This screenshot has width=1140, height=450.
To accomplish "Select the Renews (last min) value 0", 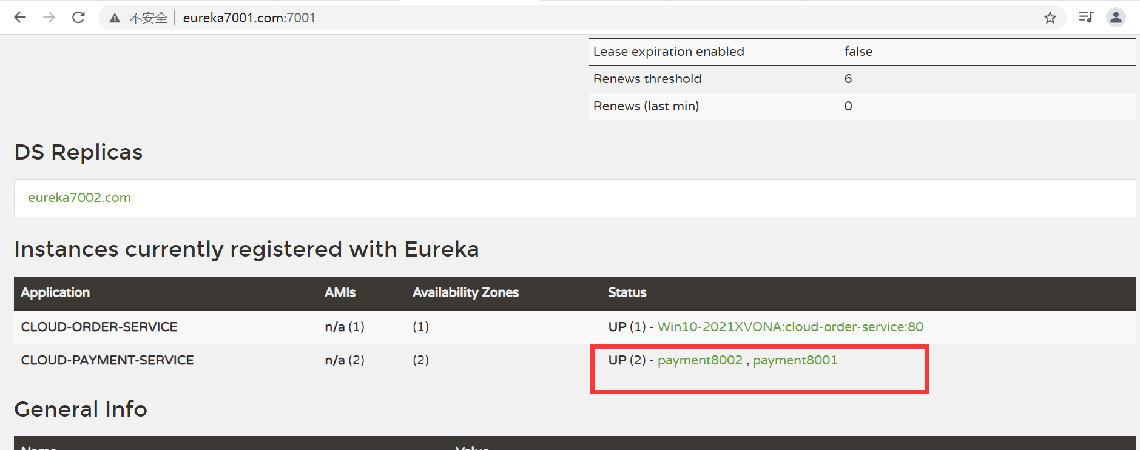I will coord(848,106).
